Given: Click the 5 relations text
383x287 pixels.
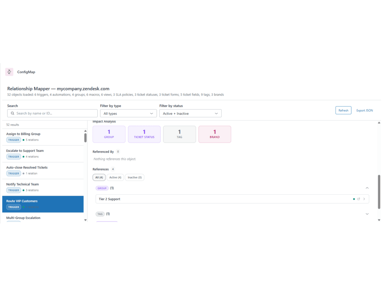Looking at the screenshot, I should (32, 140).
